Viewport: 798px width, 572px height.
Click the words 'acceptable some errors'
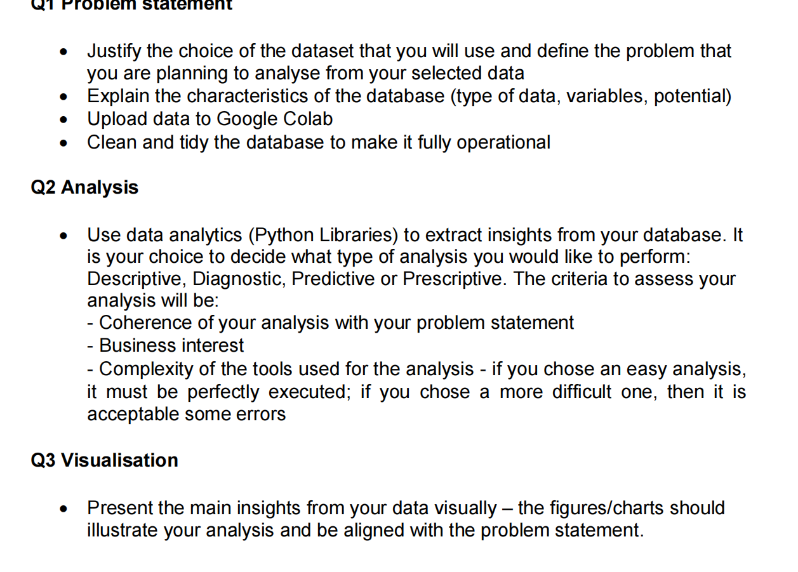[186, 414]
